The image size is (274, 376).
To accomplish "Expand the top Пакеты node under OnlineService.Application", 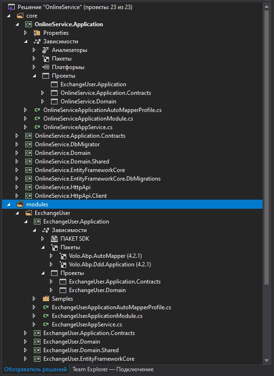I will [34, 59].
